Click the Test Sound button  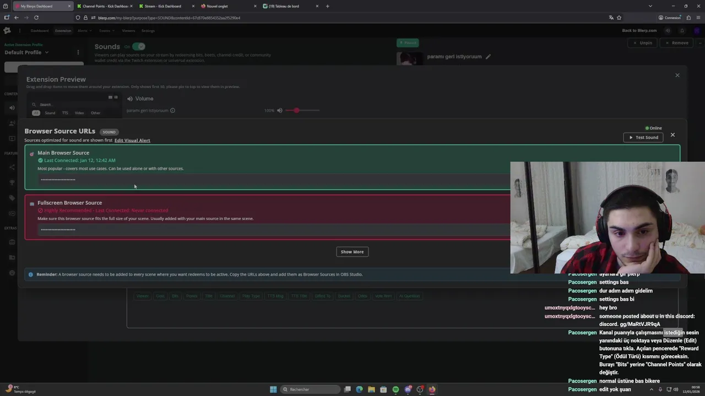click(643, 137)
